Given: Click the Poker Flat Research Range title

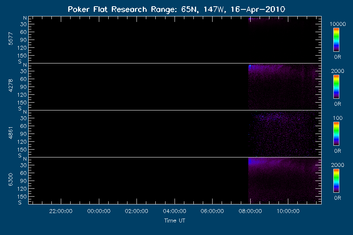Looking at the screenshot, I should pos(176,9).
